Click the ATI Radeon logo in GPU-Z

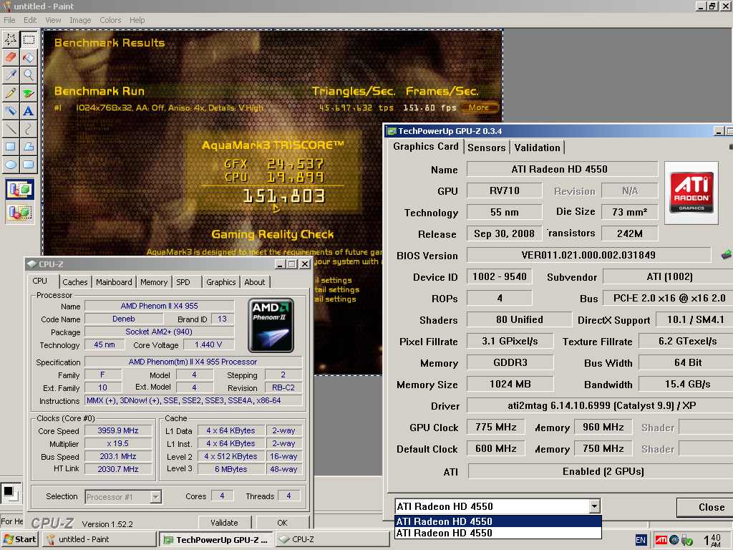click(691, 193)
